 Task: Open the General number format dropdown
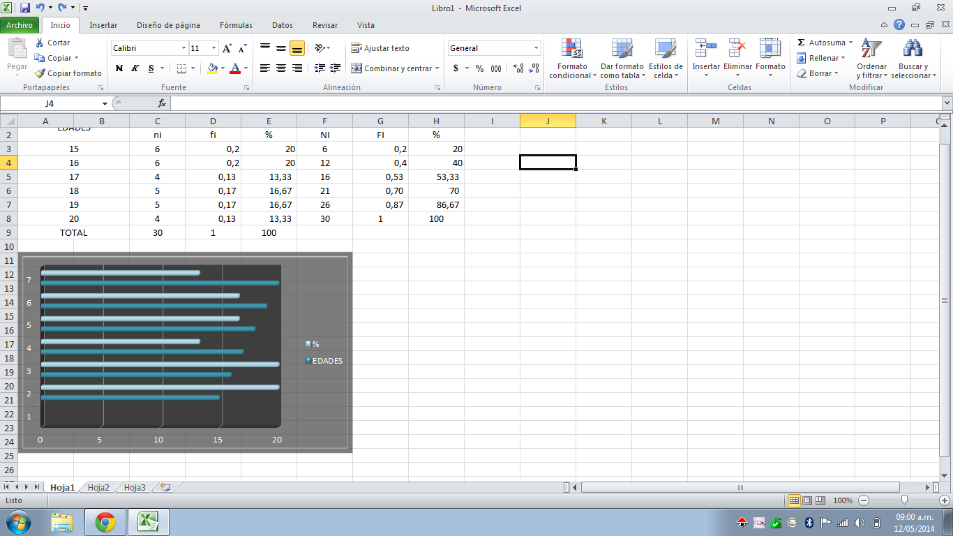point(536,48)
